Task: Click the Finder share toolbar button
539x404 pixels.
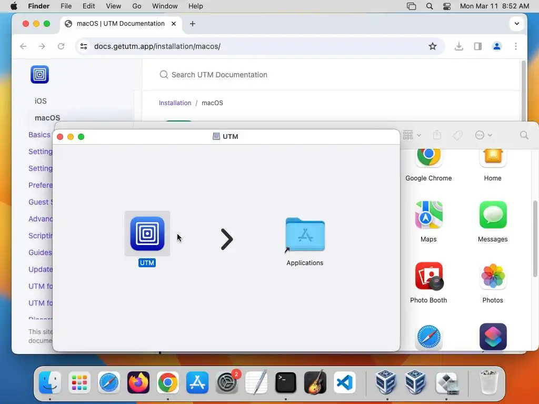Action: click(x=437, y=135)
